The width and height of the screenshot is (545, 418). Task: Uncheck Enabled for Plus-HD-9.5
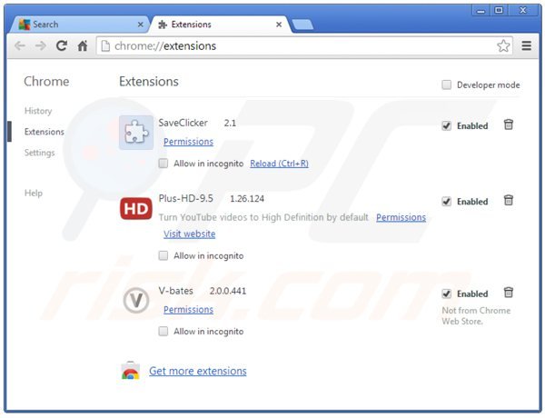coord(446,202)
